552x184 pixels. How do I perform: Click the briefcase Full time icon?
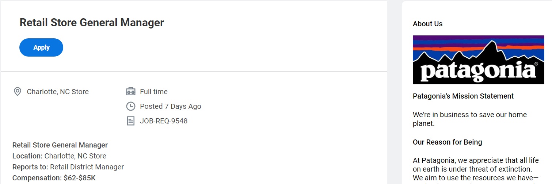130,92
